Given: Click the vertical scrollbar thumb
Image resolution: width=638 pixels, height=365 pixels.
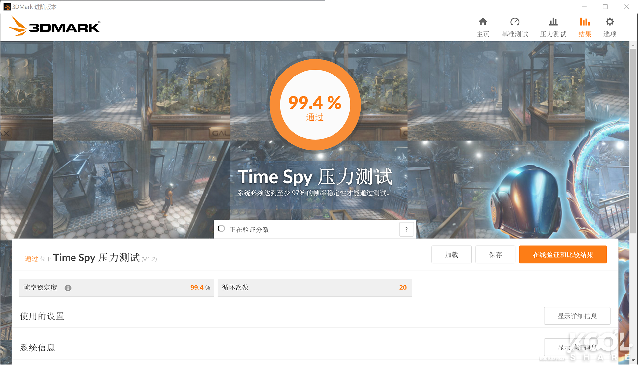Looking at the screenshot, I should point(633,141).
